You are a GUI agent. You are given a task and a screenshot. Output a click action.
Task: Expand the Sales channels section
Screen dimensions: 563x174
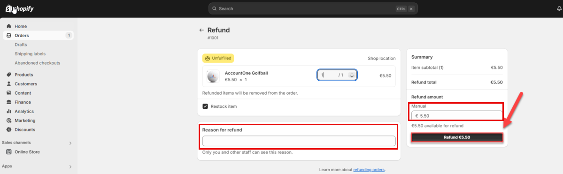point(70,143)
